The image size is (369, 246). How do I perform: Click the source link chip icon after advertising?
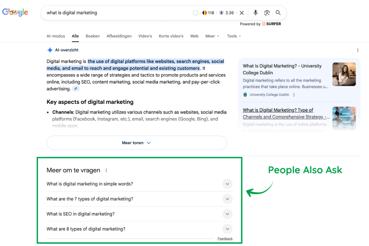click(x=76, y=89)
